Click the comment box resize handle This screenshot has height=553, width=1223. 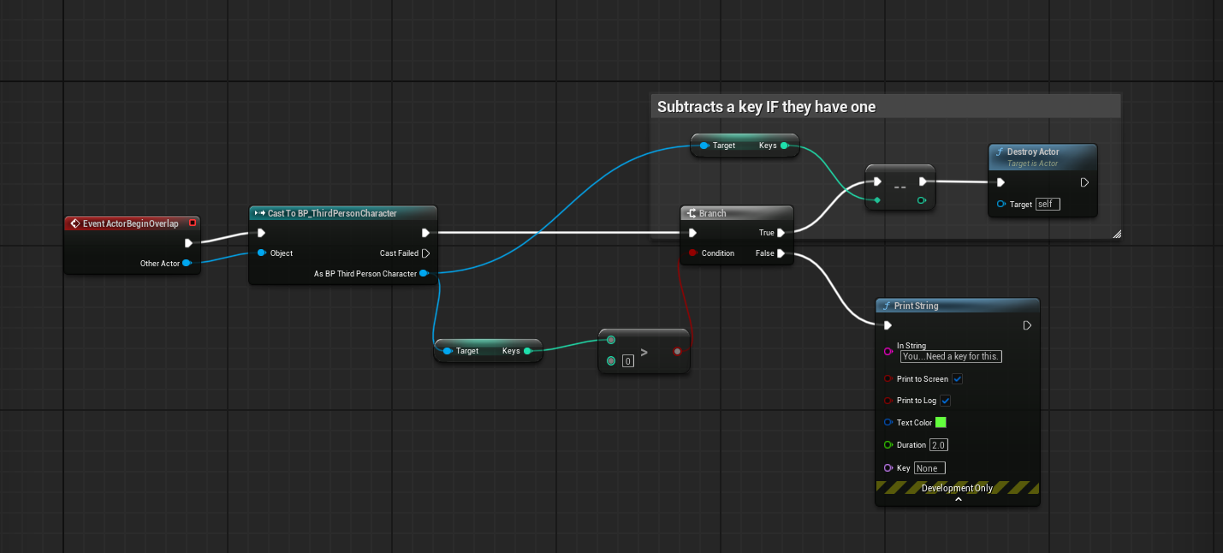(1116, 234)
